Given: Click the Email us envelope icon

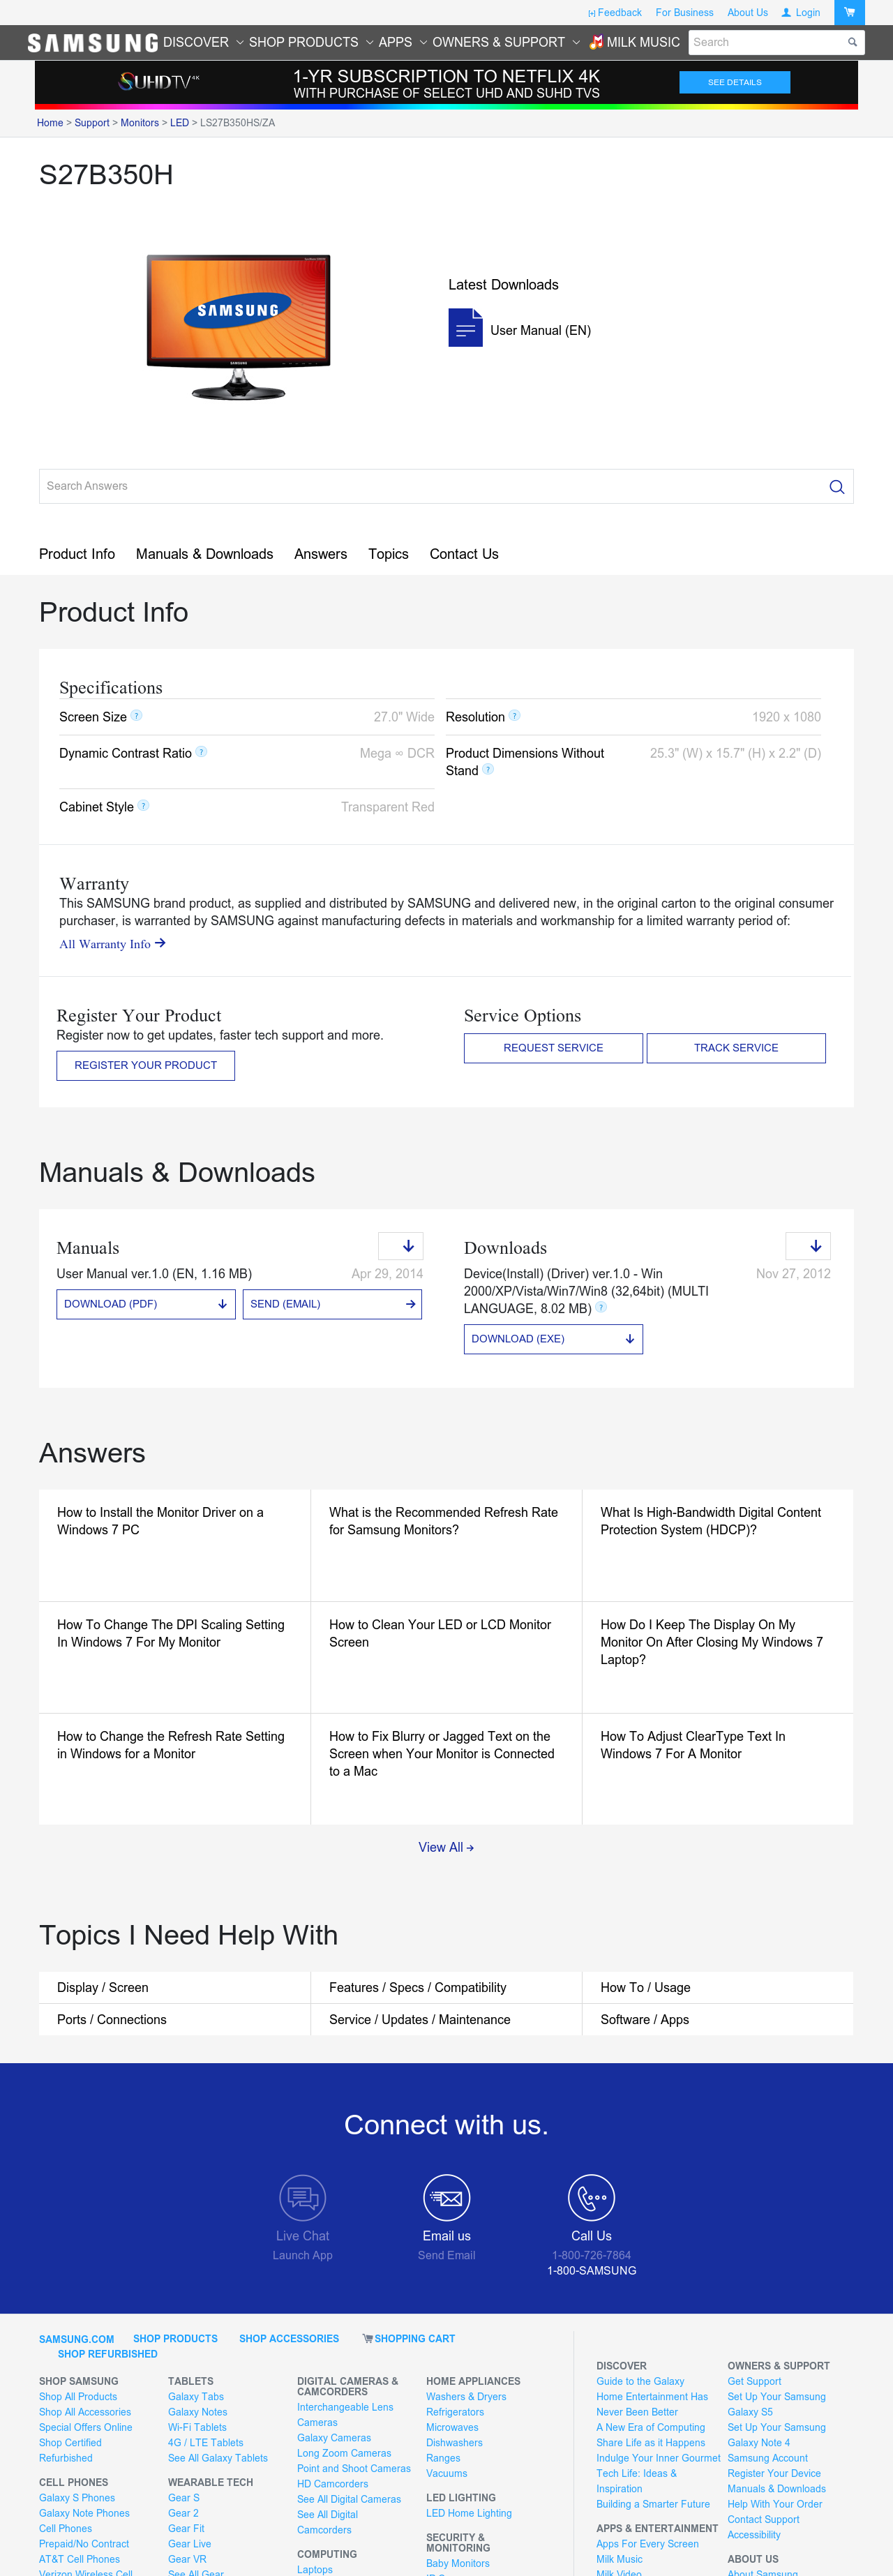Looking at the screenshot, I should point(447,2198).
